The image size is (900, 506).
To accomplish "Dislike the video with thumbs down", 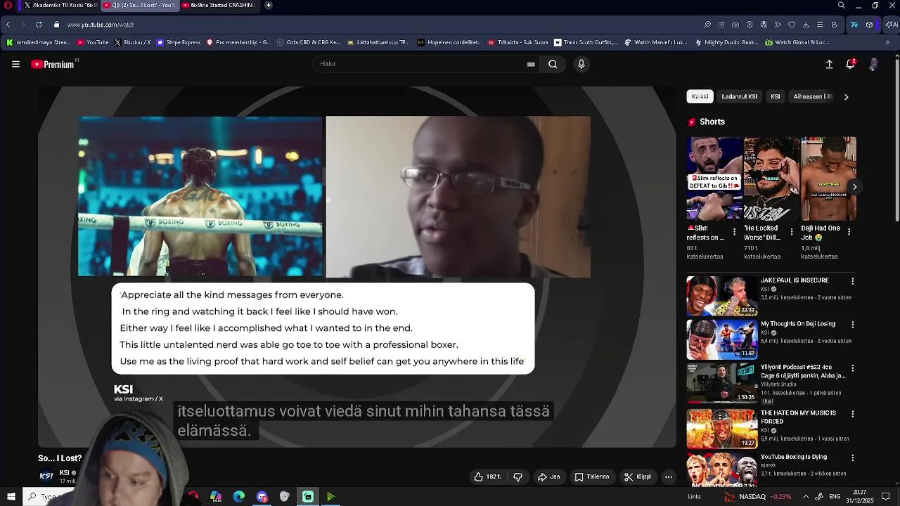I will (518, 476).
